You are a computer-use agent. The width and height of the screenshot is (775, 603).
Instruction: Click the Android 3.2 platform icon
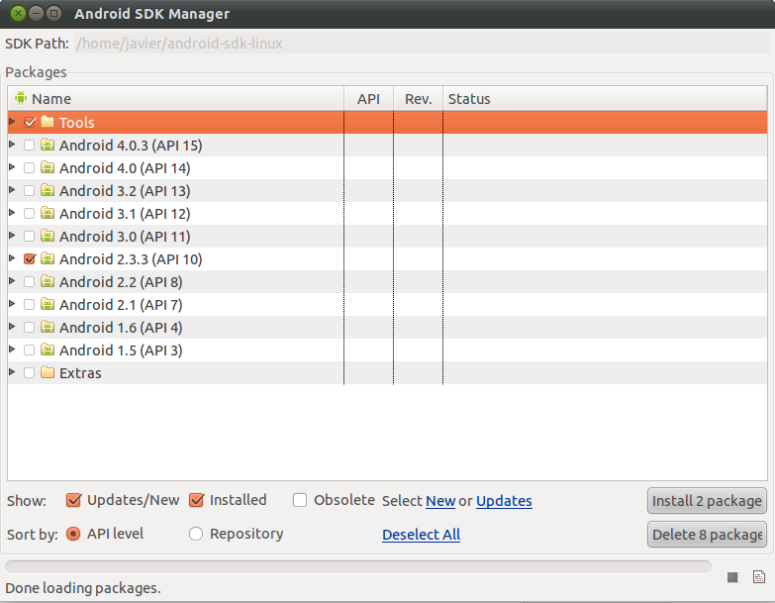[48, 190]
